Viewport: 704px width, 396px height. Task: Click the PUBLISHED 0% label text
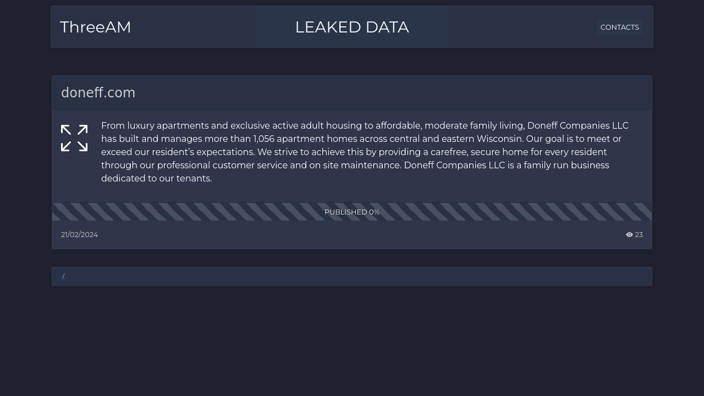click(x=352, y=212)
